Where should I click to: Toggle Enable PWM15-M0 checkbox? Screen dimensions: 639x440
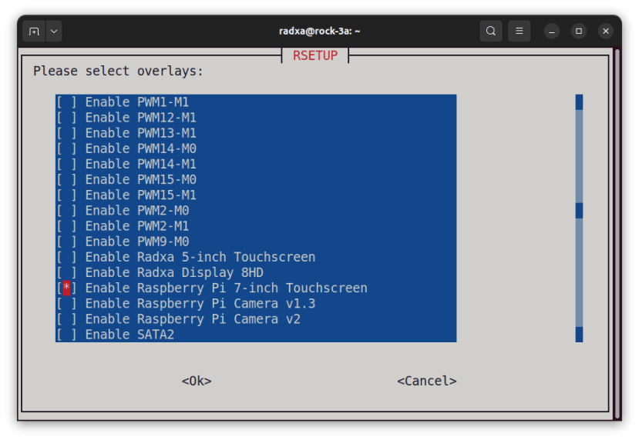click(x=66, y=179)
